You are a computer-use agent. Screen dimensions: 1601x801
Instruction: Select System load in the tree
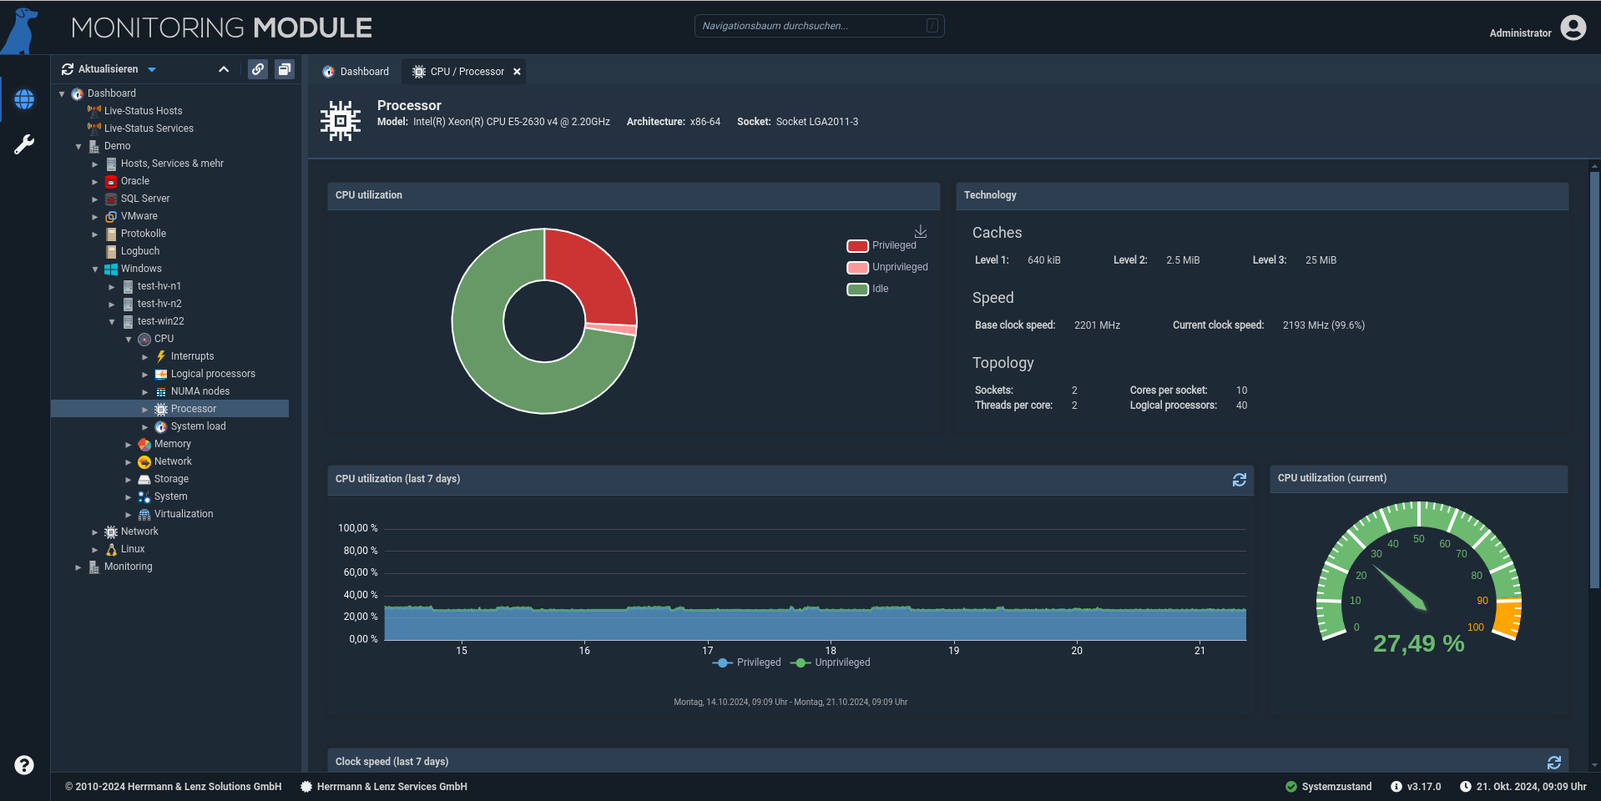tap(198, 426)
